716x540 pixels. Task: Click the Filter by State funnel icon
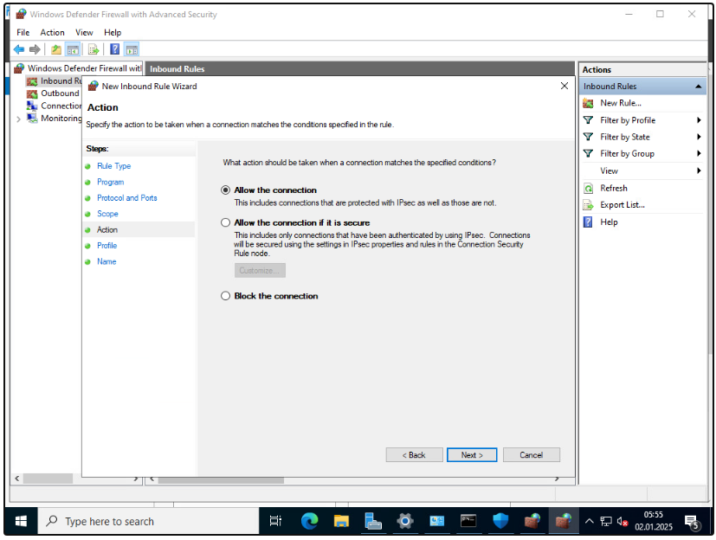coord(588,137)
